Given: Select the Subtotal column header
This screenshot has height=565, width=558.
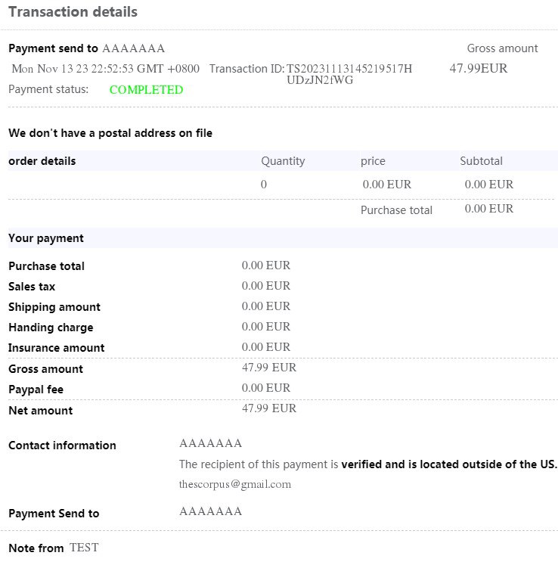Looking at the screenshot, I should [x=481, y=161].
